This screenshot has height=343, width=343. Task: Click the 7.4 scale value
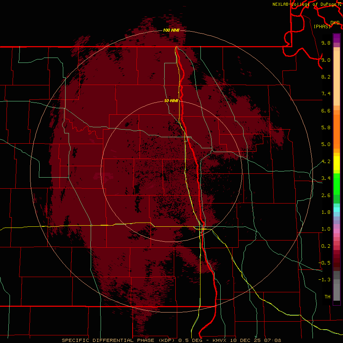pos(326,94)
